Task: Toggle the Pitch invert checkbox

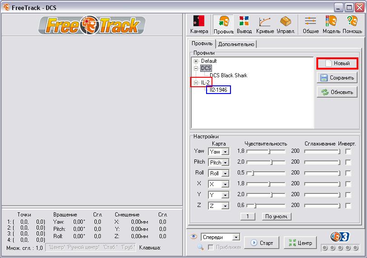Action: 348,162
